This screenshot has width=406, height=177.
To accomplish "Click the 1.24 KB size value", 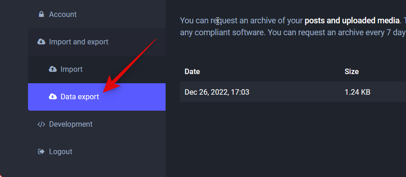I will pyautogui.click(x=357, y=92).
